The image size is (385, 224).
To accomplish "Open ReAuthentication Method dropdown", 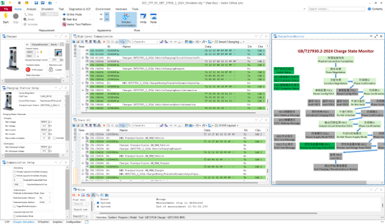I will 45,202.
